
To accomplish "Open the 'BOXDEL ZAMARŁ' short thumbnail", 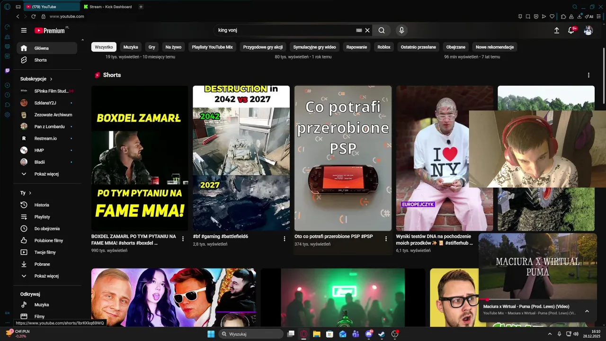I will click(x=140, y=158).
